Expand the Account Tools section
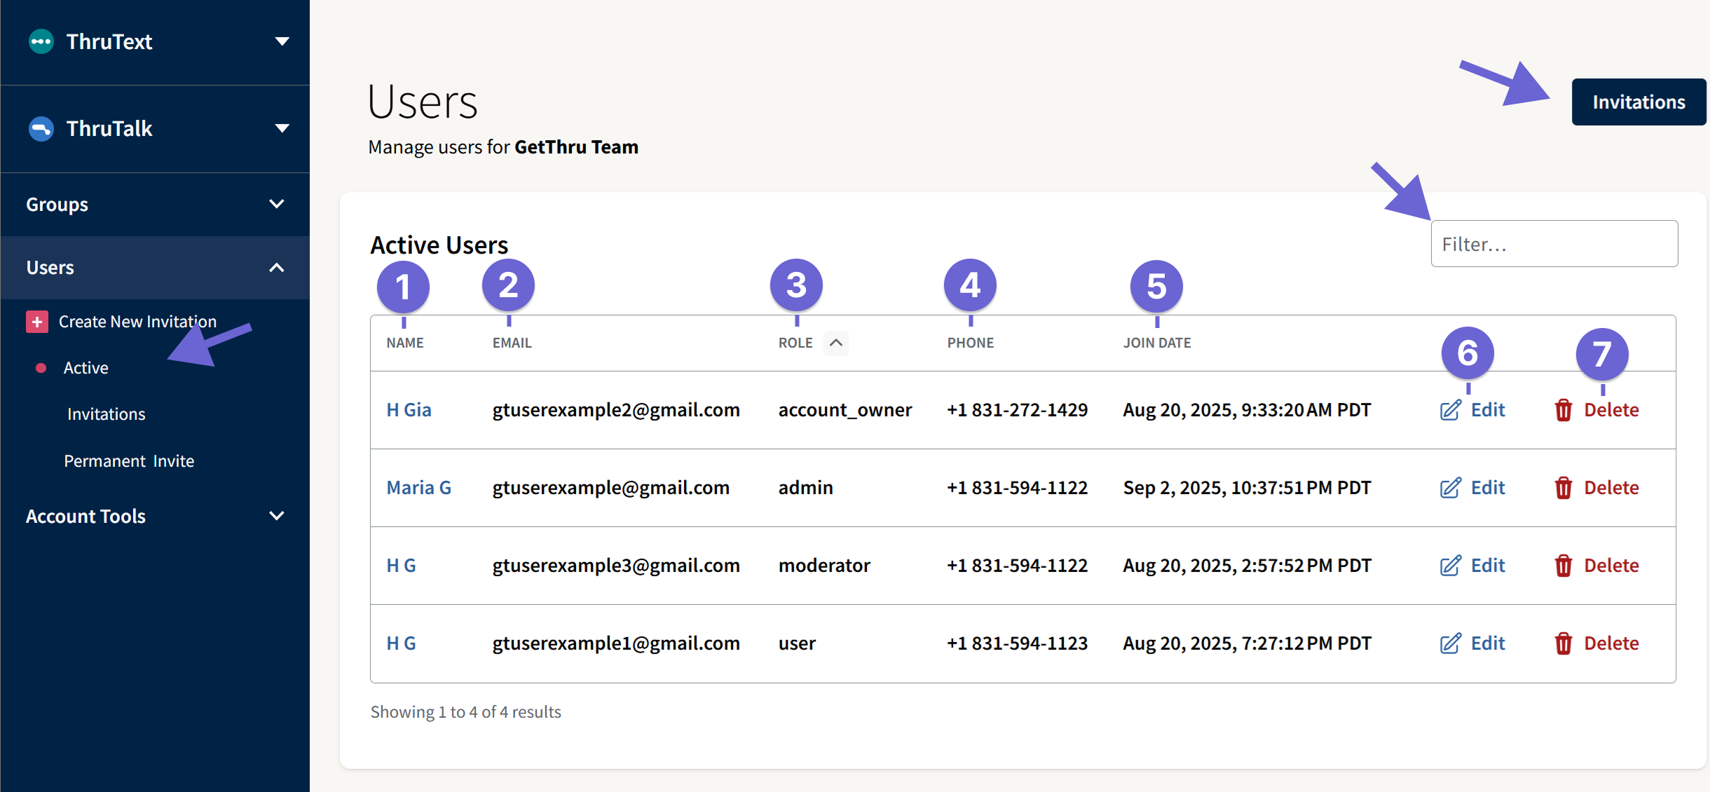This screenshot has height=792, width=1710. [x=276, y=516]
